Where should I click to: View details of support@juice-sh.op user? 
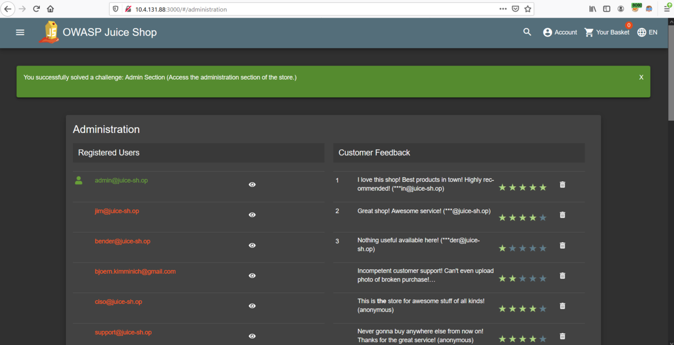tap(252, 336)
